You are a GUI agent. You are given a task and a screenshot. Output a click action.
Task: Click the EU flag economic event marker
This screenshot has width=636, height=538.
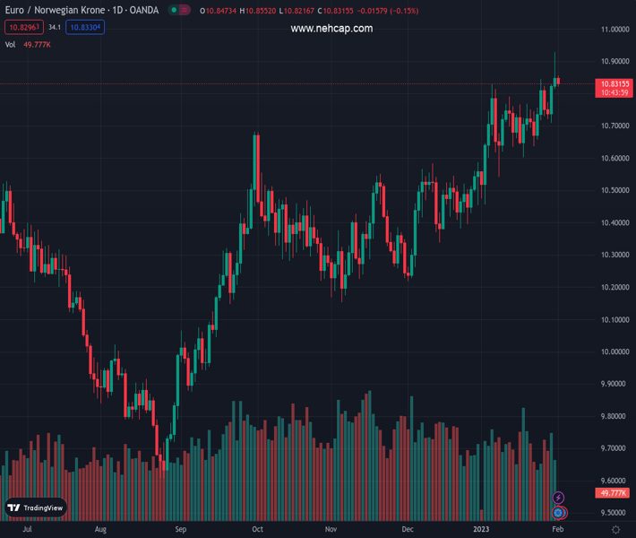(558, 512)
